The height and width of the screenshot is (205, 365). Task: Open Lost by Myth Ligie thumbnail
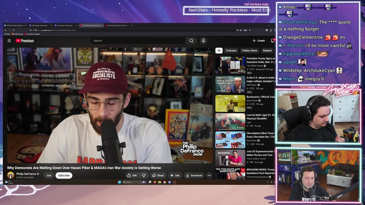coord(230,122)
